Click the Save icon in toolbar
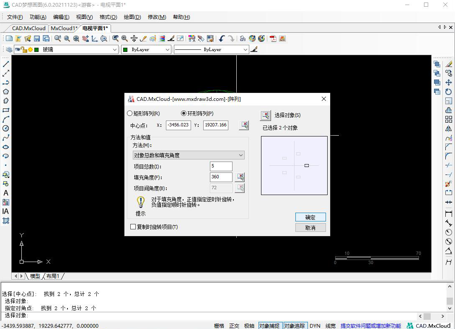455x329 pixels. [x=37, y=39]
